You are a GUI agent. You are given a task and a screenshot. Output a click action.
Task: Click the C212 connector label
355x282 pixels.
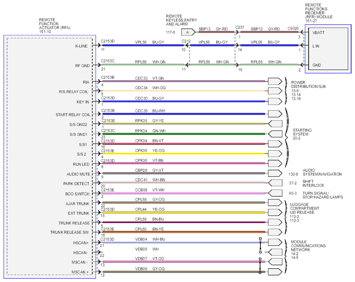pos(186,41)
